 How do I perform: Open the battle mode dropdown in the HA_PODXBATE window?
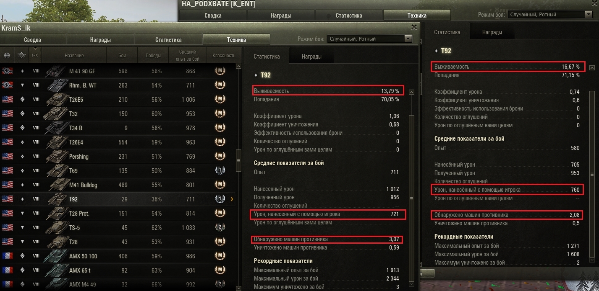[x=550, y=15]
